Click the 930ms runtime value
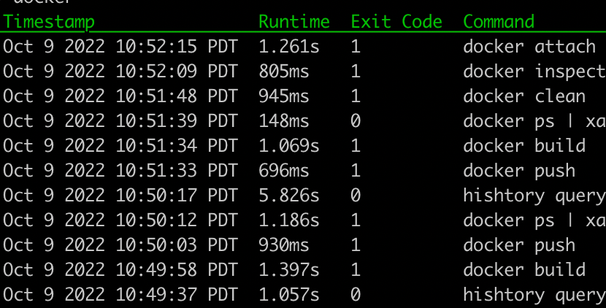This screenshot has width=606, height=308. (284, 245)
